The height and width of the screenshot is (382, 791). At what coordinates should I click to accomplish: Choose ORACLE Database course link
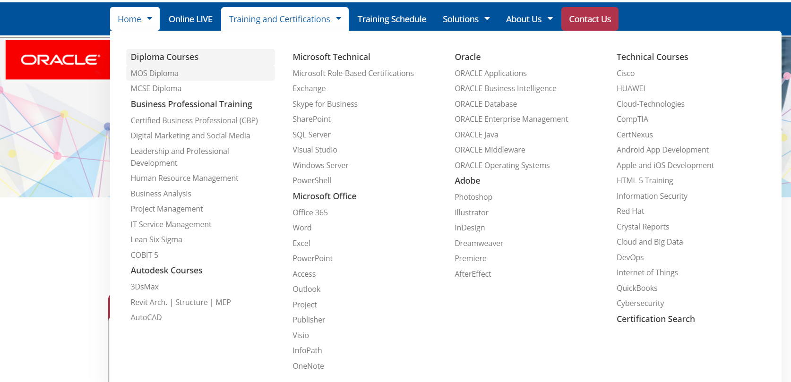pyautogui.click(x=486, y=104)
